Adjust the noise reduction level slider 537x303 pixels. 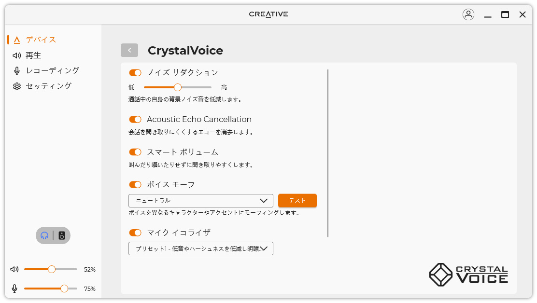pyautogui.click(x=178, y=87)
